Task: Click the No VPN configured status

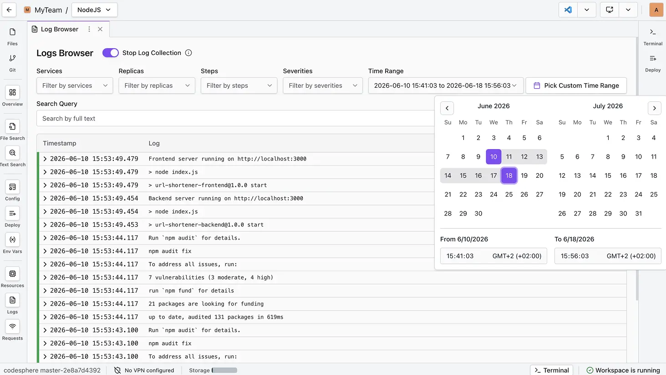Action: coord(144,370)
